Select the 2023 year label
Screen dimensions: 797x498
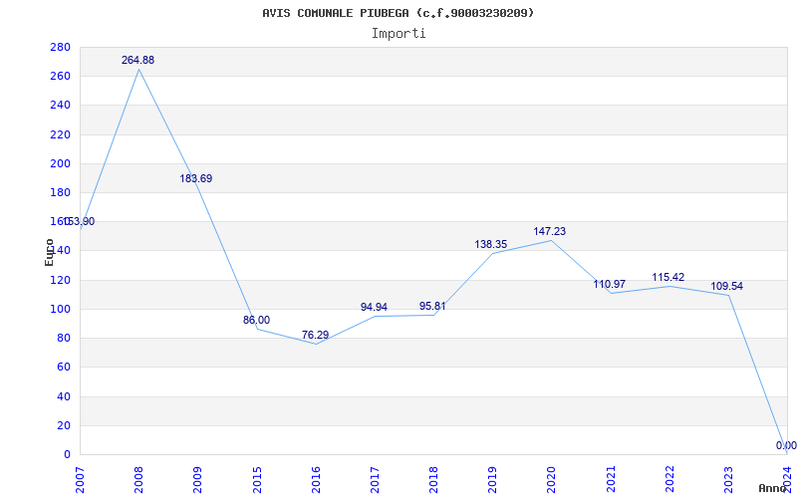coord(728,479)
